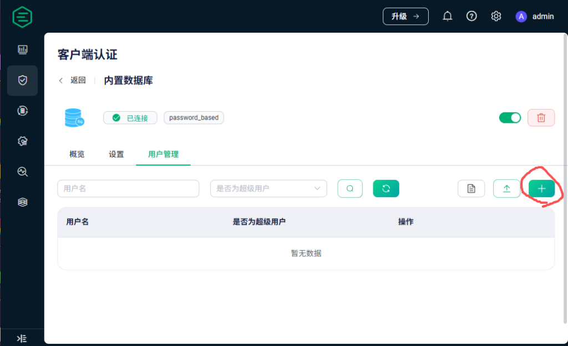Open the layered stack sidebar icon
Viewport: 568px width, 346px height.
[22, 202]
